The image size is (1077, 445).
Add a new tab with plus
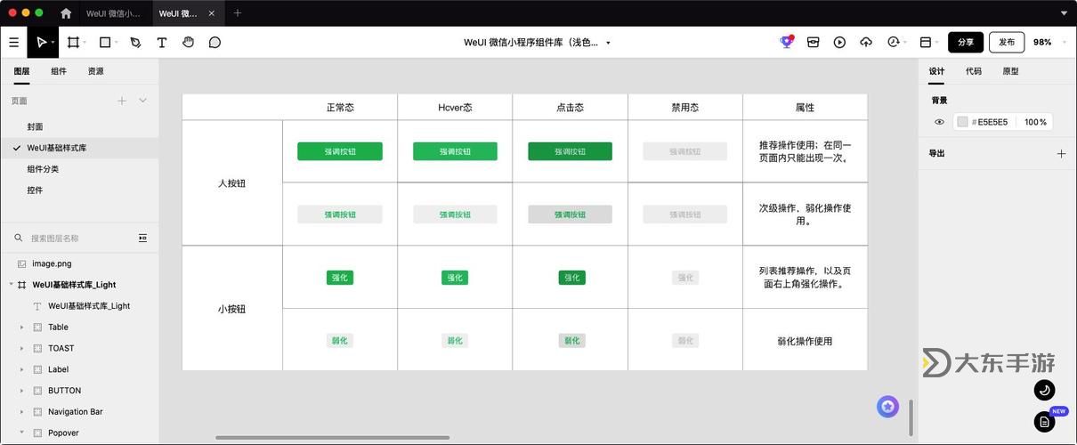pyautogui.click(x=237, y=13)
